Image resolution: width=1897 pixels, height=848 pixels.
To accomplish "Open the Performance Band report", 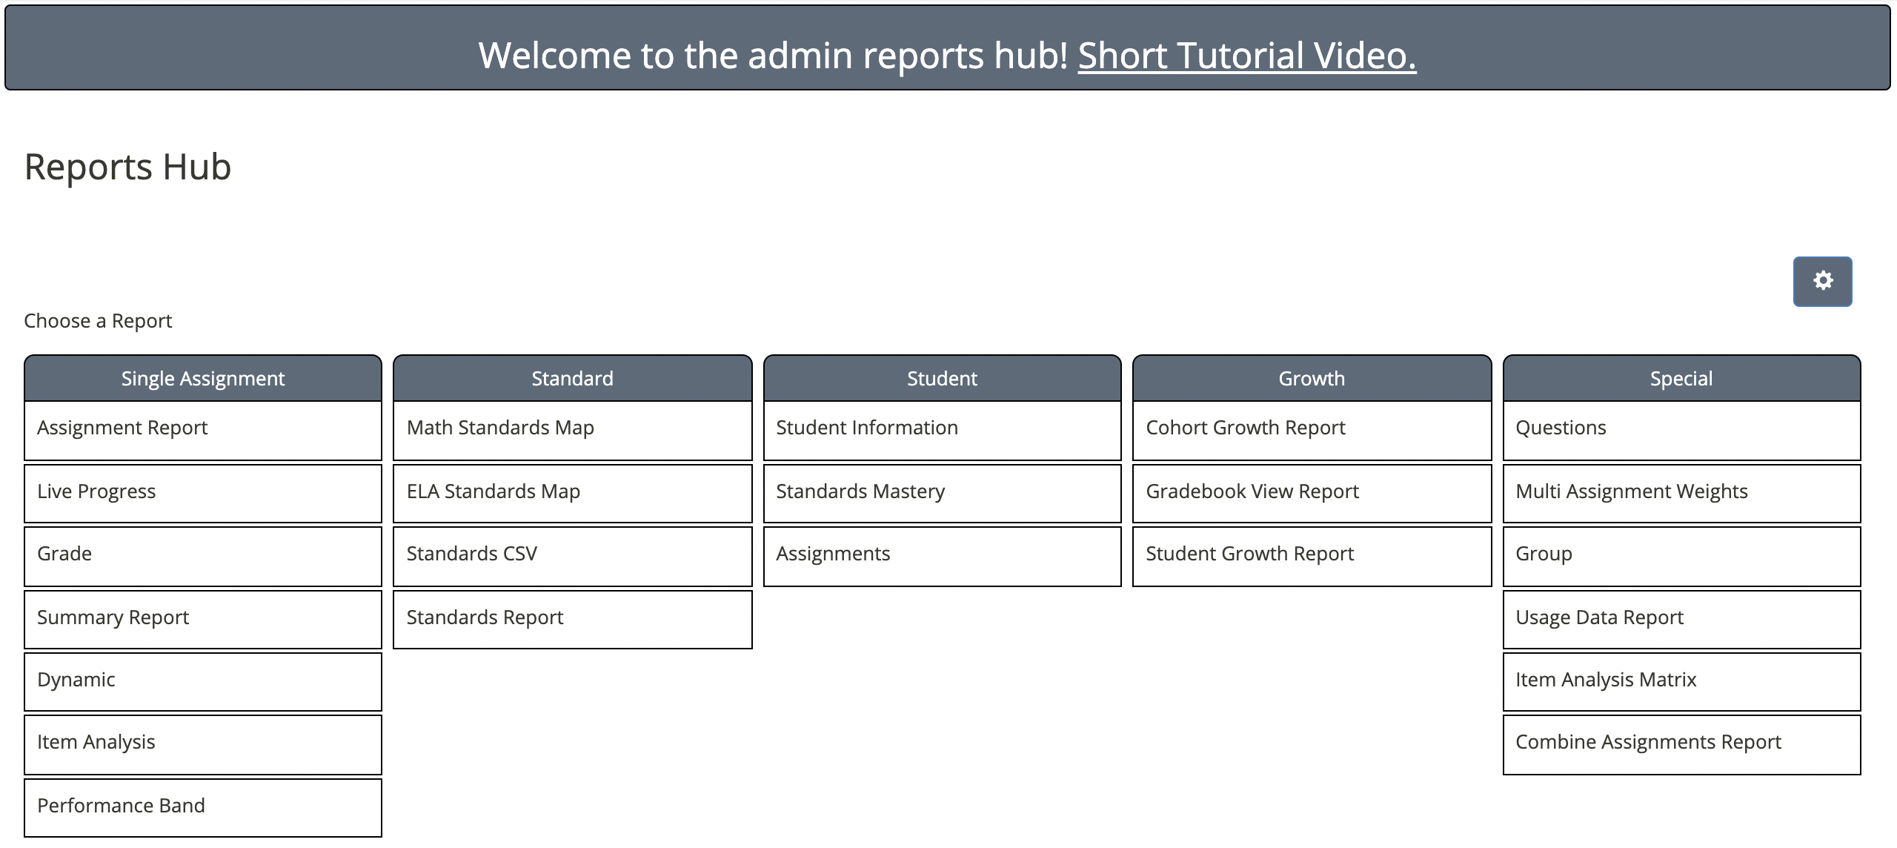I will coord(202,807).
